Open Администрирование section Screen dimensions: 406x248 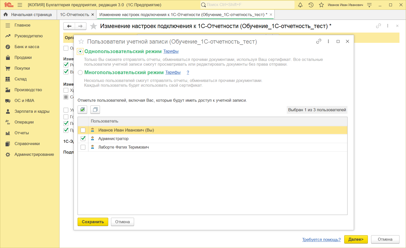[34, 154]
